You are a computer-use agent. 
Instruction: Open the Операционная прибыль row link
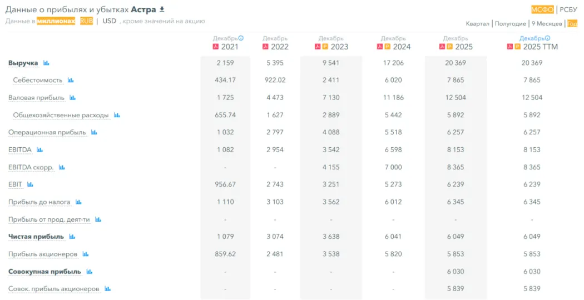[47, 132]
